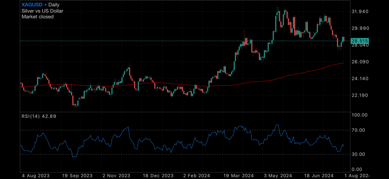Select the 31.940 price axis label
The width and height of the screenshot is (389, 179).
360,12
